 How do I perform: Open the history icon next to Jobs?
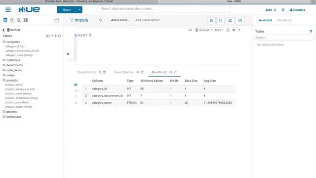[x=283, y=10]
